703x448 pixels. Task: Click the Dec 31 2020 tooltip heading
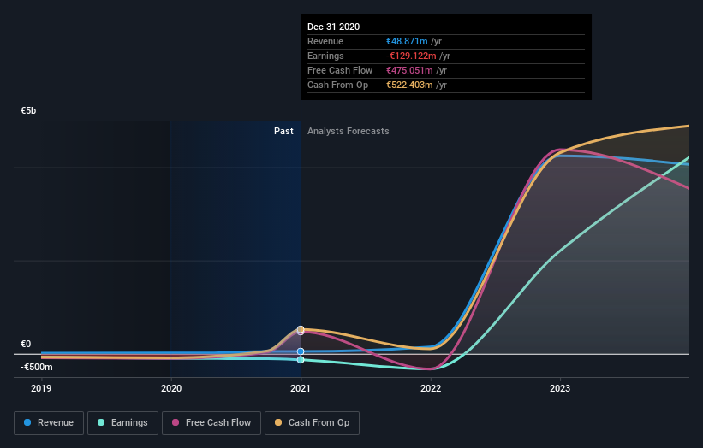[x=334, y=27]
